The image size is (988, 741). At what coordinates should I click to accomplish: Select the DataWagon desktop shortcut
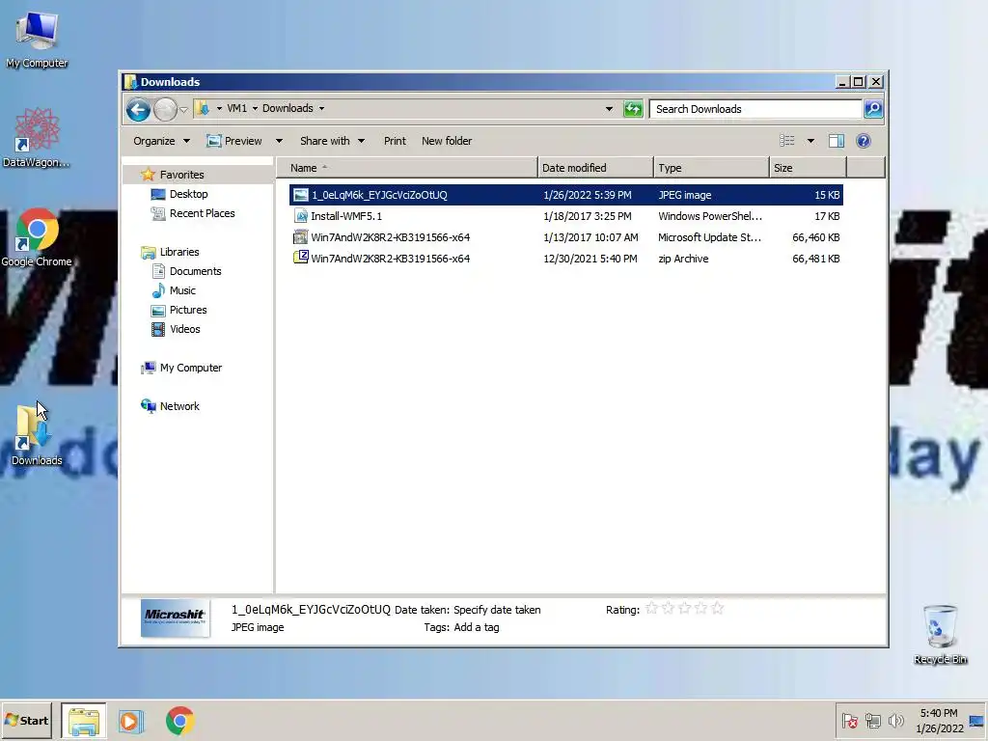(x=37, y=138)
